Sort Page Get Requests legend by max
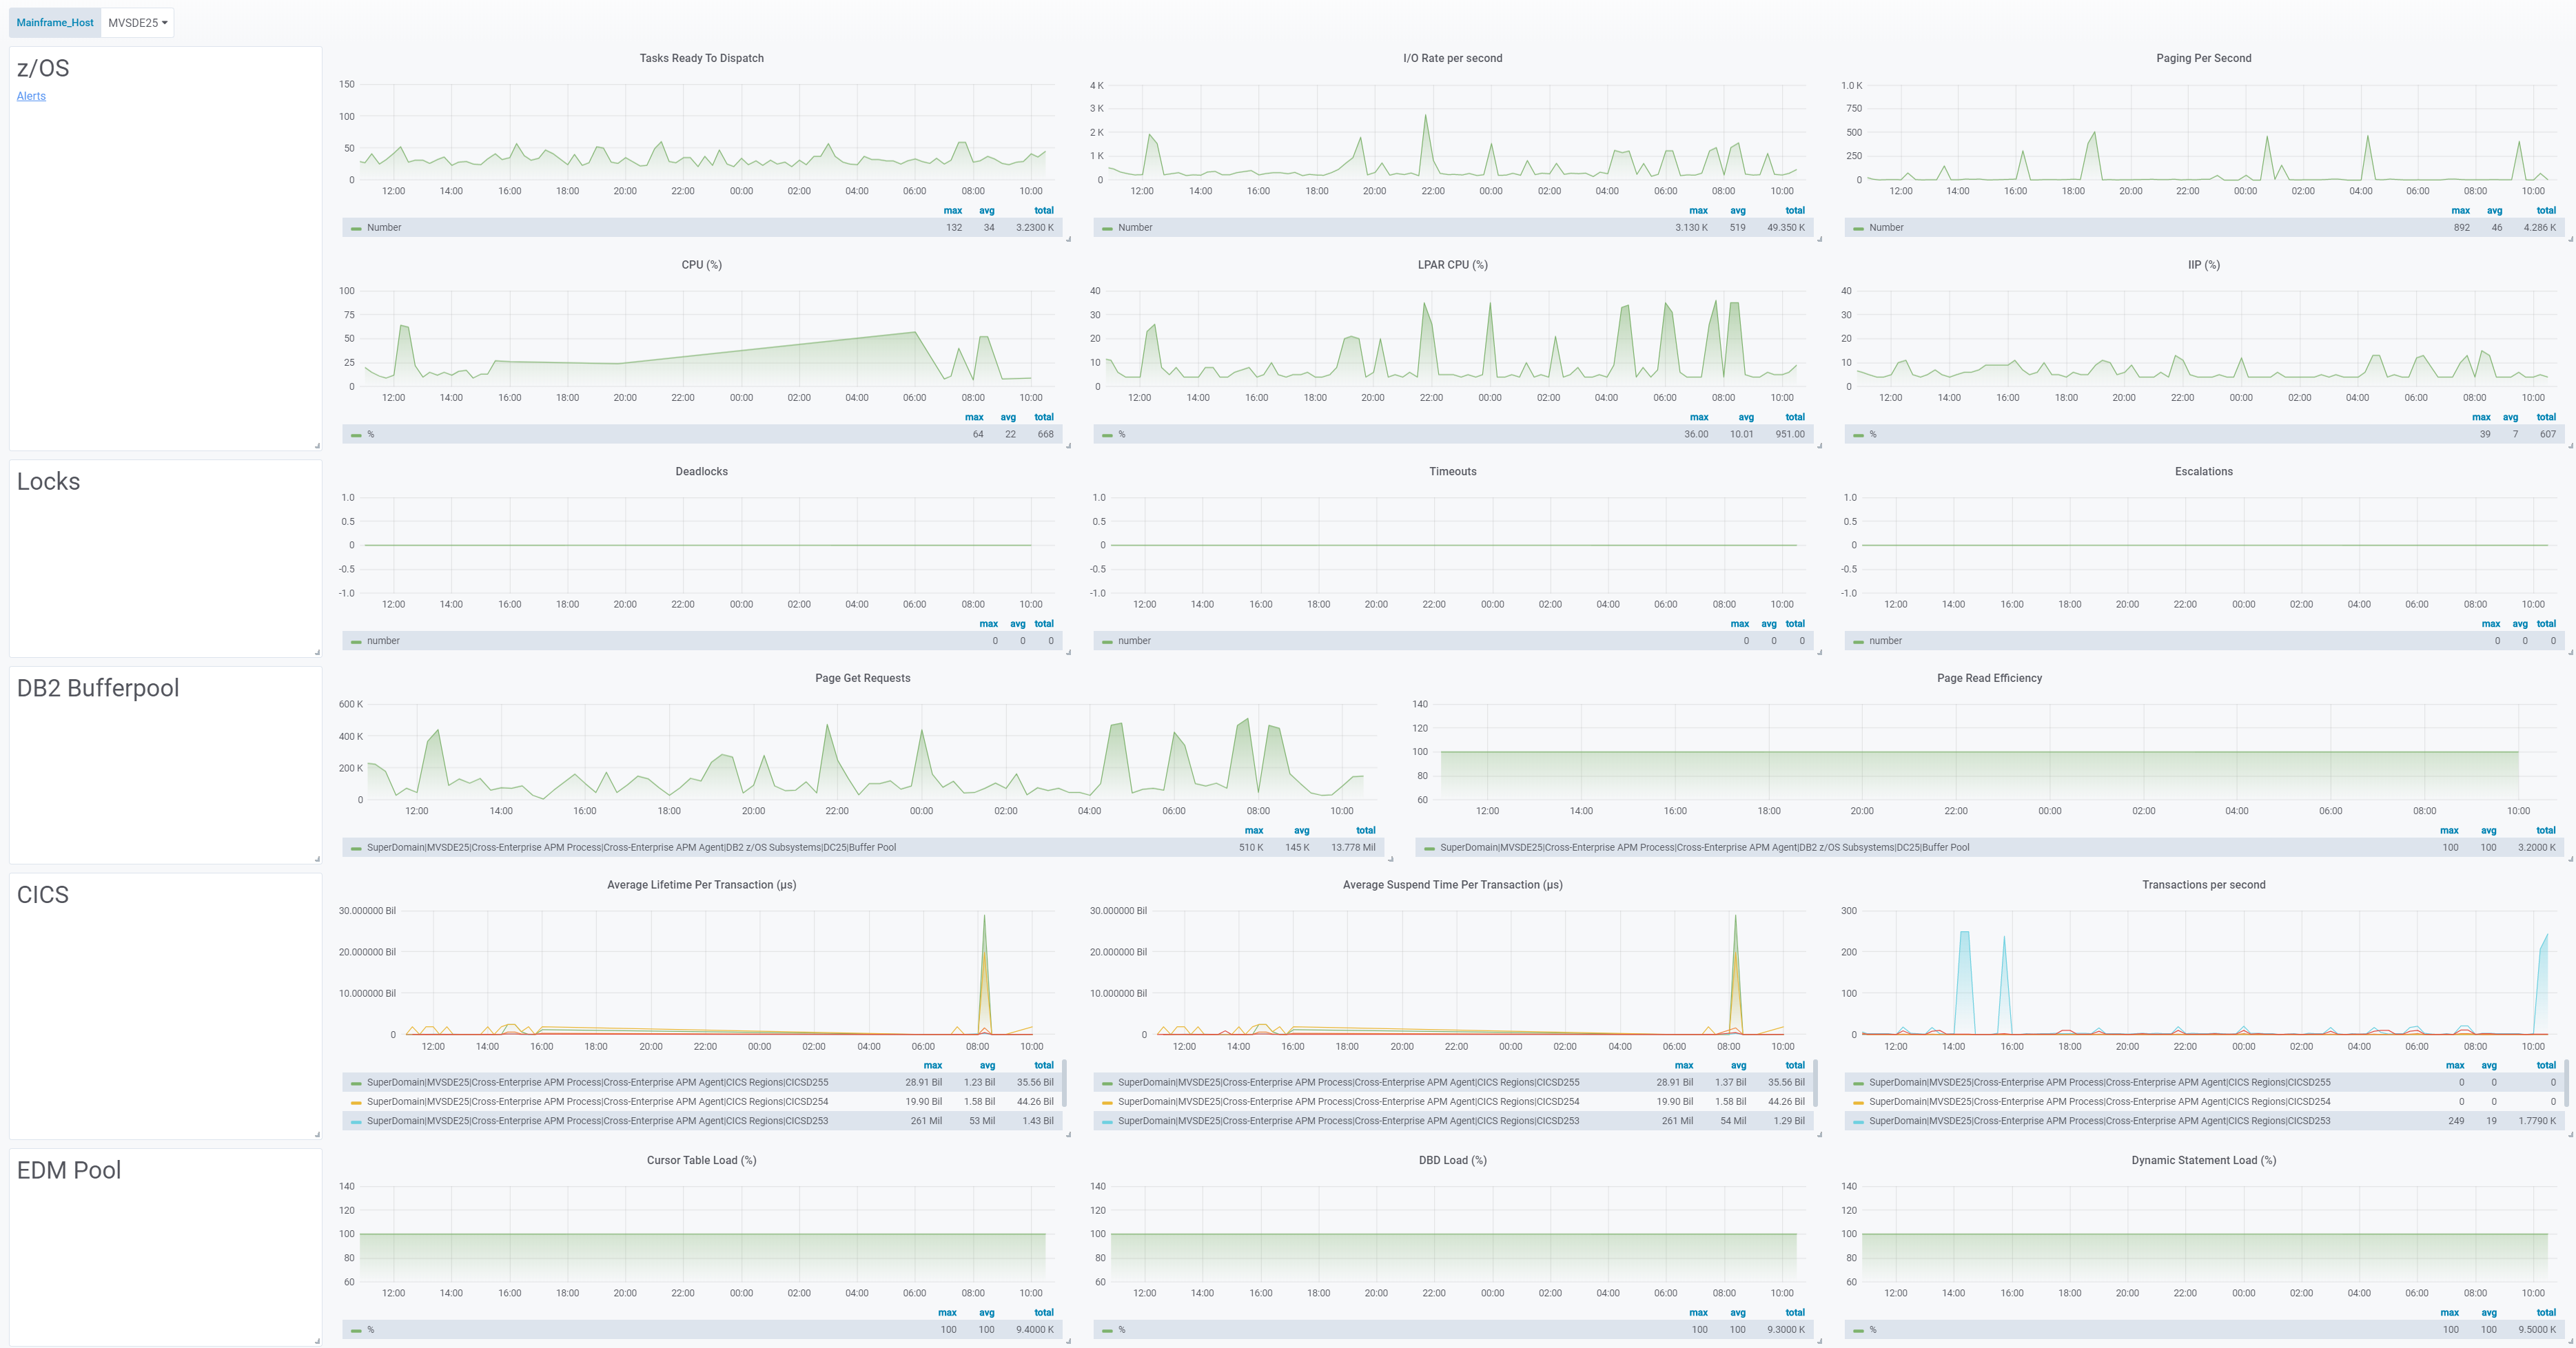Screen dimensions: 2576x1348 (1254, 831)
